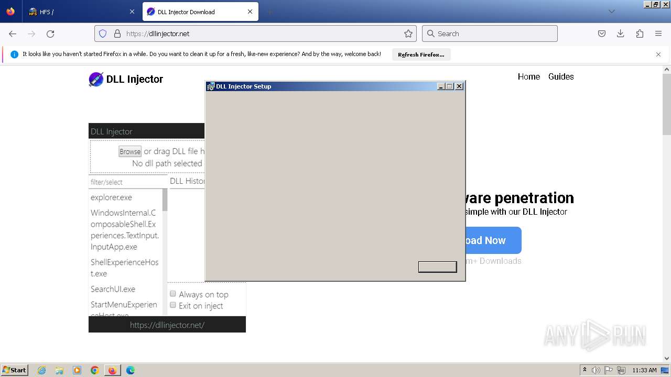
Task: Open a new tab with plus icon
Action: coord(269,12)
